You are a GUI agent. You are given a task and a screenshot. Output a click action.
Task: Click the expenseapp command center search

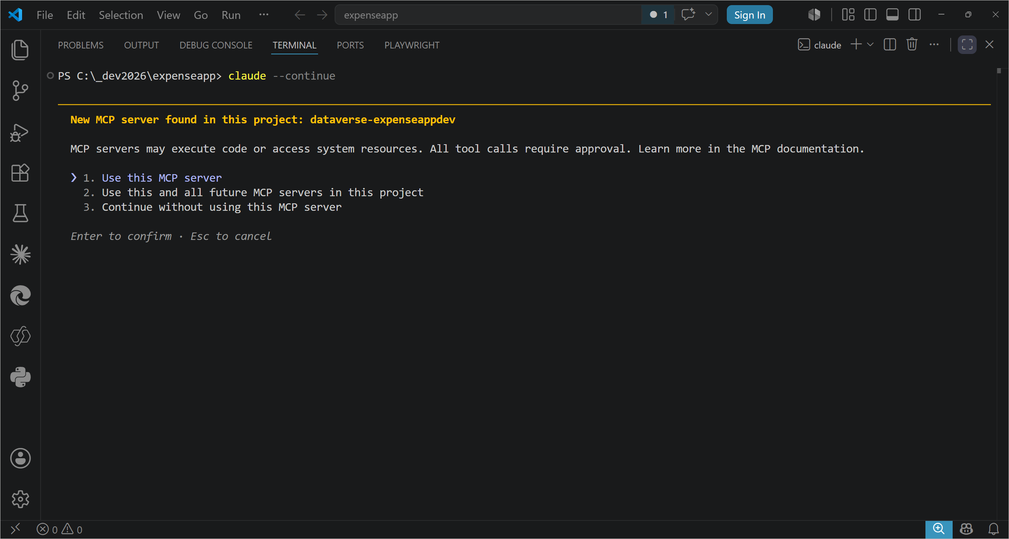pyautogui.click(x=488, y=15)
